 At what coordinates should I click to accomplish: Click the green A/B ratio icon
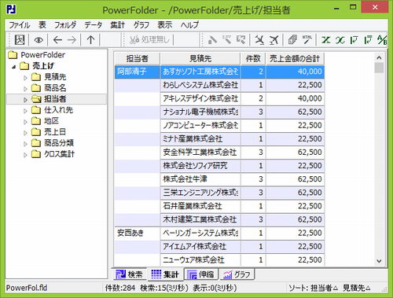382,40
